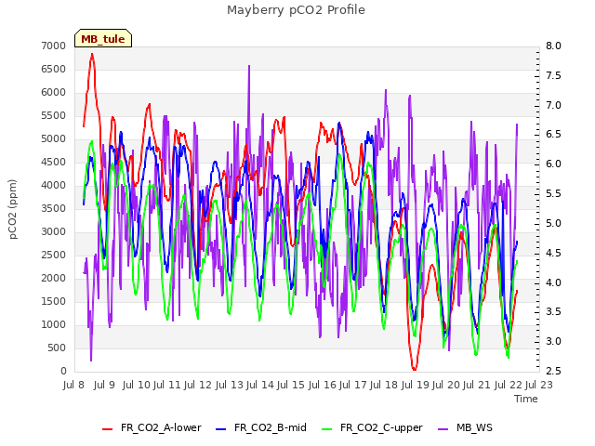The image size is (595, 446).
Task: Click the 2000 value on left axis
Action: pyautogui.click(x=54, y=279)
